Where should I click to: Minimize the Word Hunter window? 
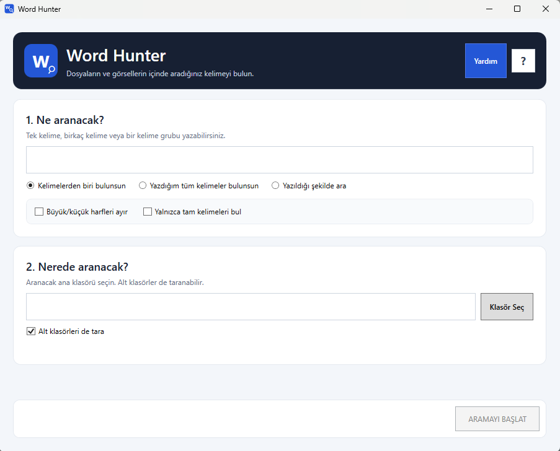(489, 9)
